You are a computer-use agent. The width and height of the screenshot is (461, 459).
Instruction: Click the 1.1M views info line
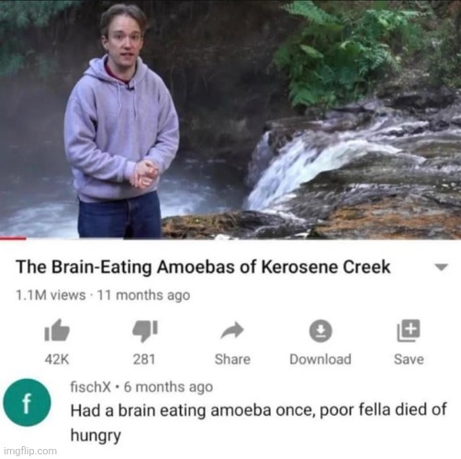103,295
